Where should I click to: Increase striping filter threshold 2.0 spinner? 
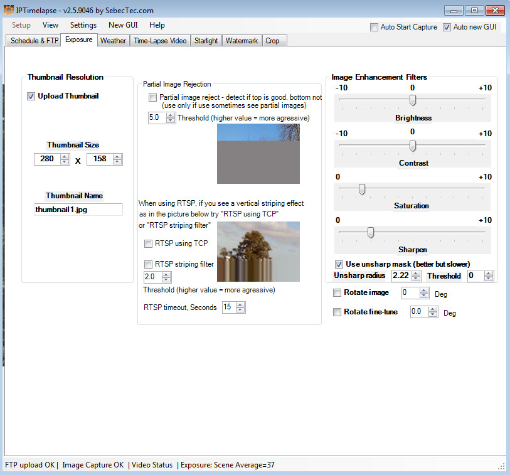[x=166, y=275]
